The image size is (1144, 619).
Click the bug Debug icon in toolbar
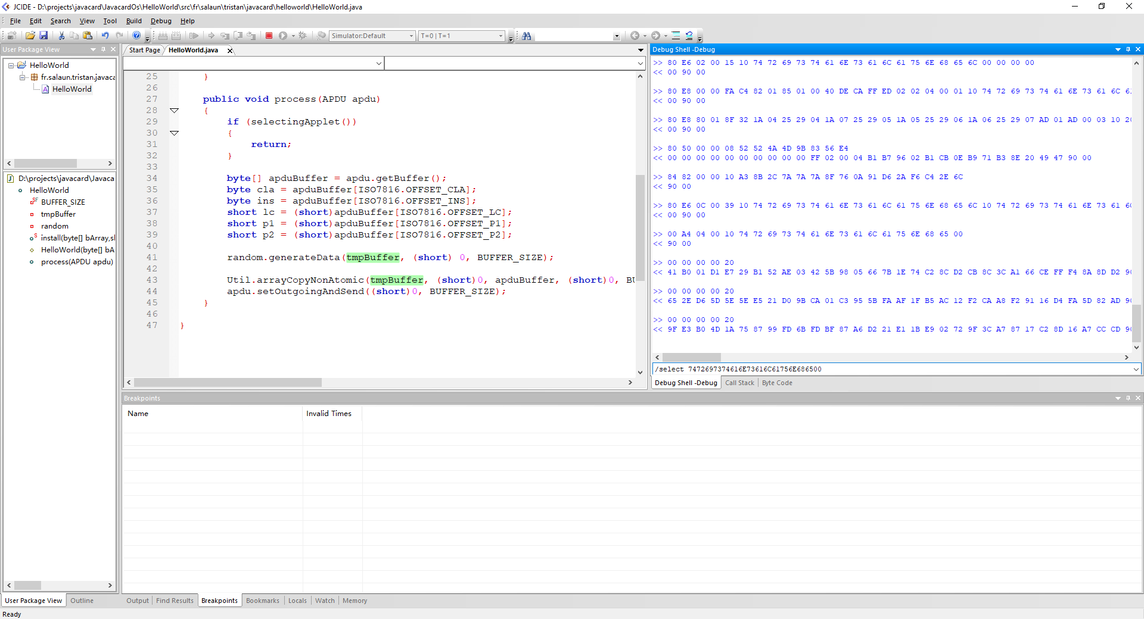click(303, 36)
